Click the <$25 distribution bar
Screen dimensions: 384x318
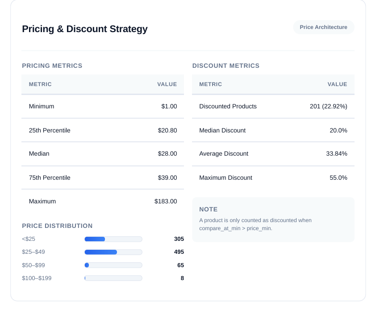pyautogui.click(x=113, y=239)
